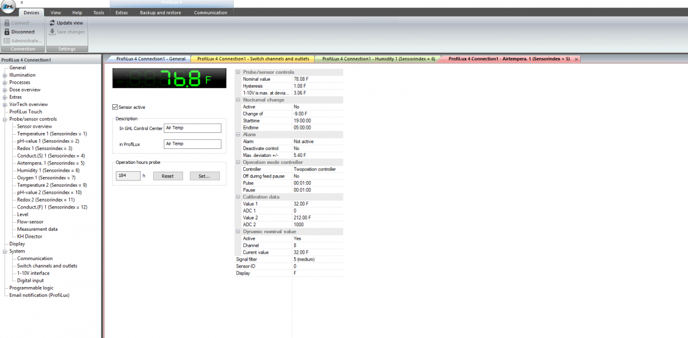Click the Controller Twoposition controller value
The height and width of the screenshot is (338, 688).
(x=318, y=169)
